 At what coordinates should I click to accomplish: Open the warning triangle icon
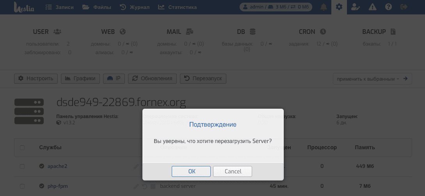[x=372, y=7]
